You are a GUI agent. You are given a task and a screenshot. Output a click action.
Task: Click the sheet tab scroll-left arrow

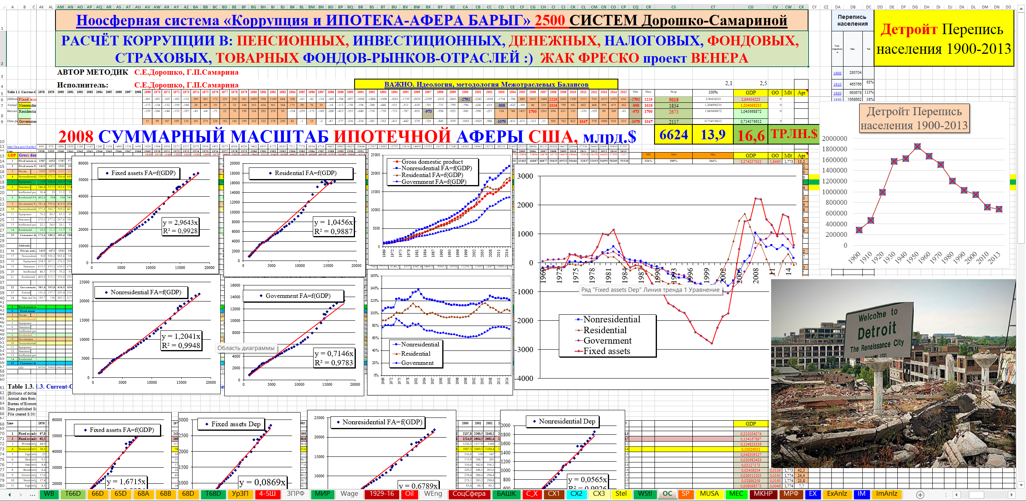tap(10, 495)
